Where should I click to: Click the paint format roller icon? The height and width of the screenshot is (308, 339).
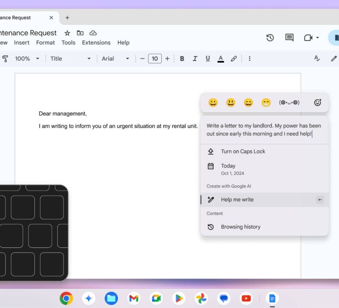pos(5,59)
